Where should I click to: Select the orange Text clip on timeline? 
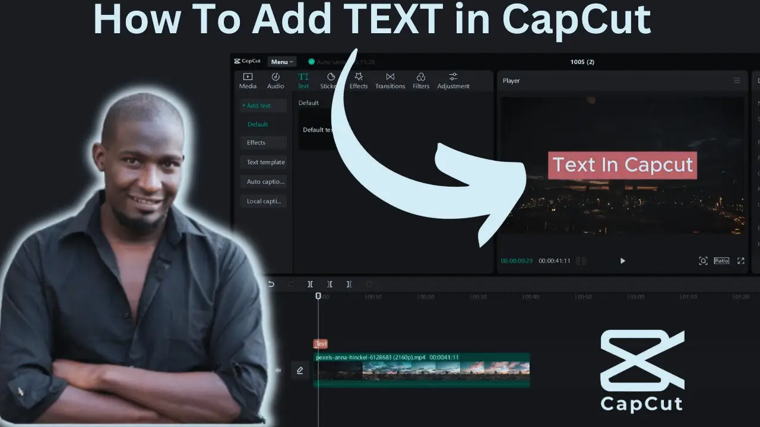321,344
